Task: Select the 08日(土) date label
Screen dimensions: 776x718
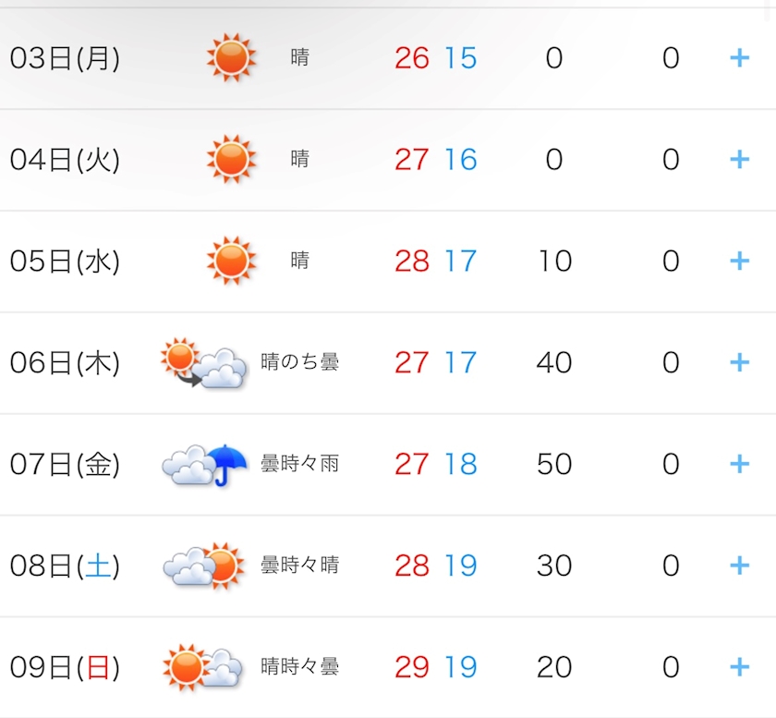Action: pyautogui.click(x=65, y=566)
